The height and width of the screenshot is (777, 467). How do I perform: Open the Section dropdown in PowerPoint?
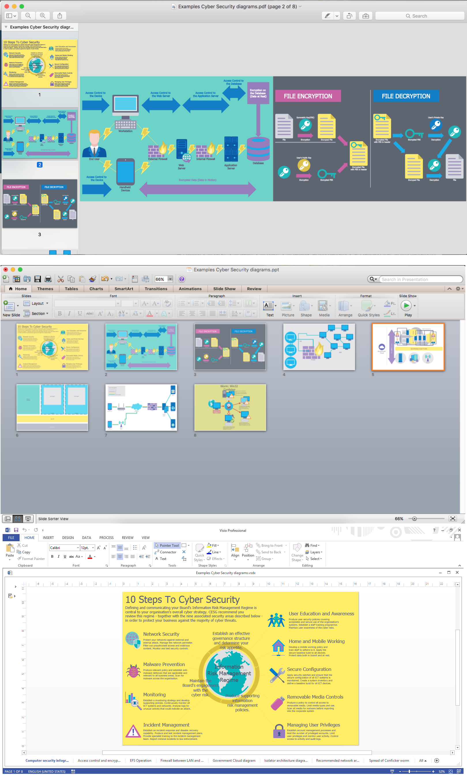36,314
